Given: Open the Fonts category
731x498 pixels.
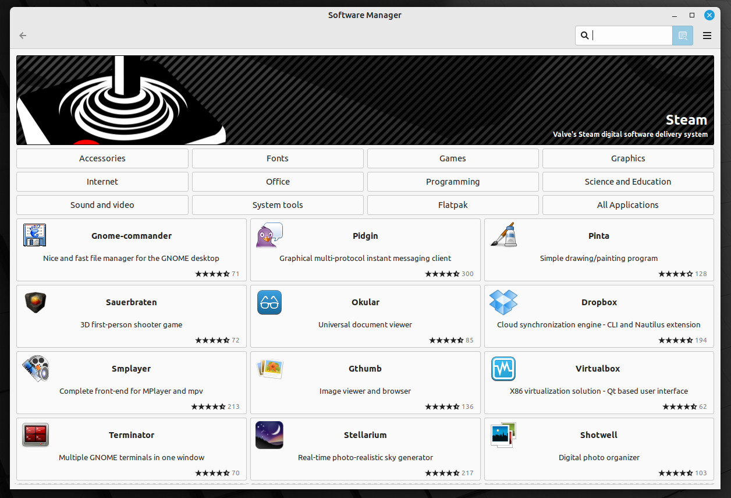Looking at the screenshot, I should tap(278, 158).
